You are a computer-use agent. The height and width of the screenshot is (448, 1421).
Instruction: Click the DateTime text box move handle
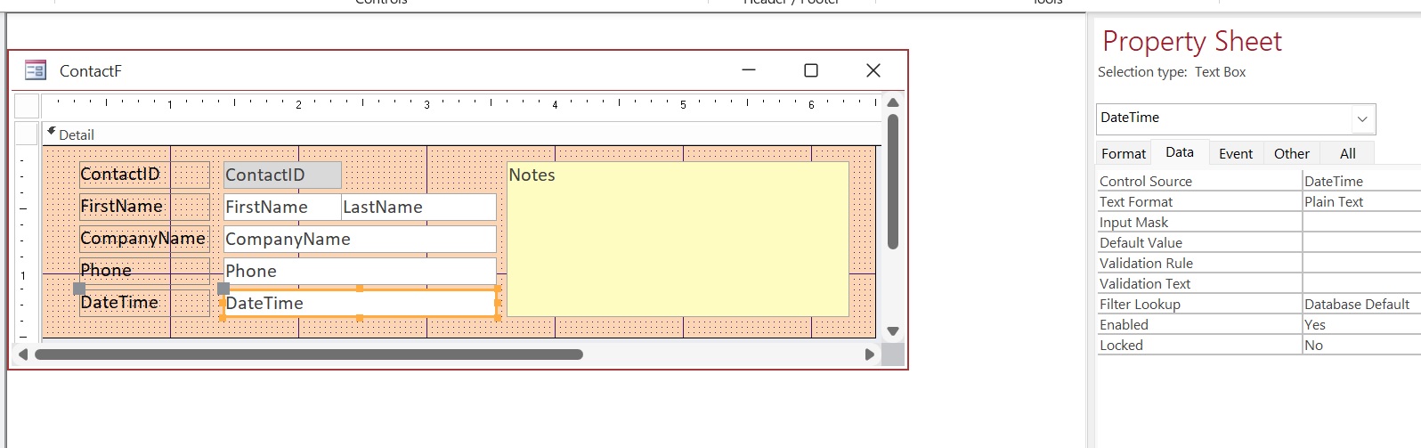tap(223, 289)
